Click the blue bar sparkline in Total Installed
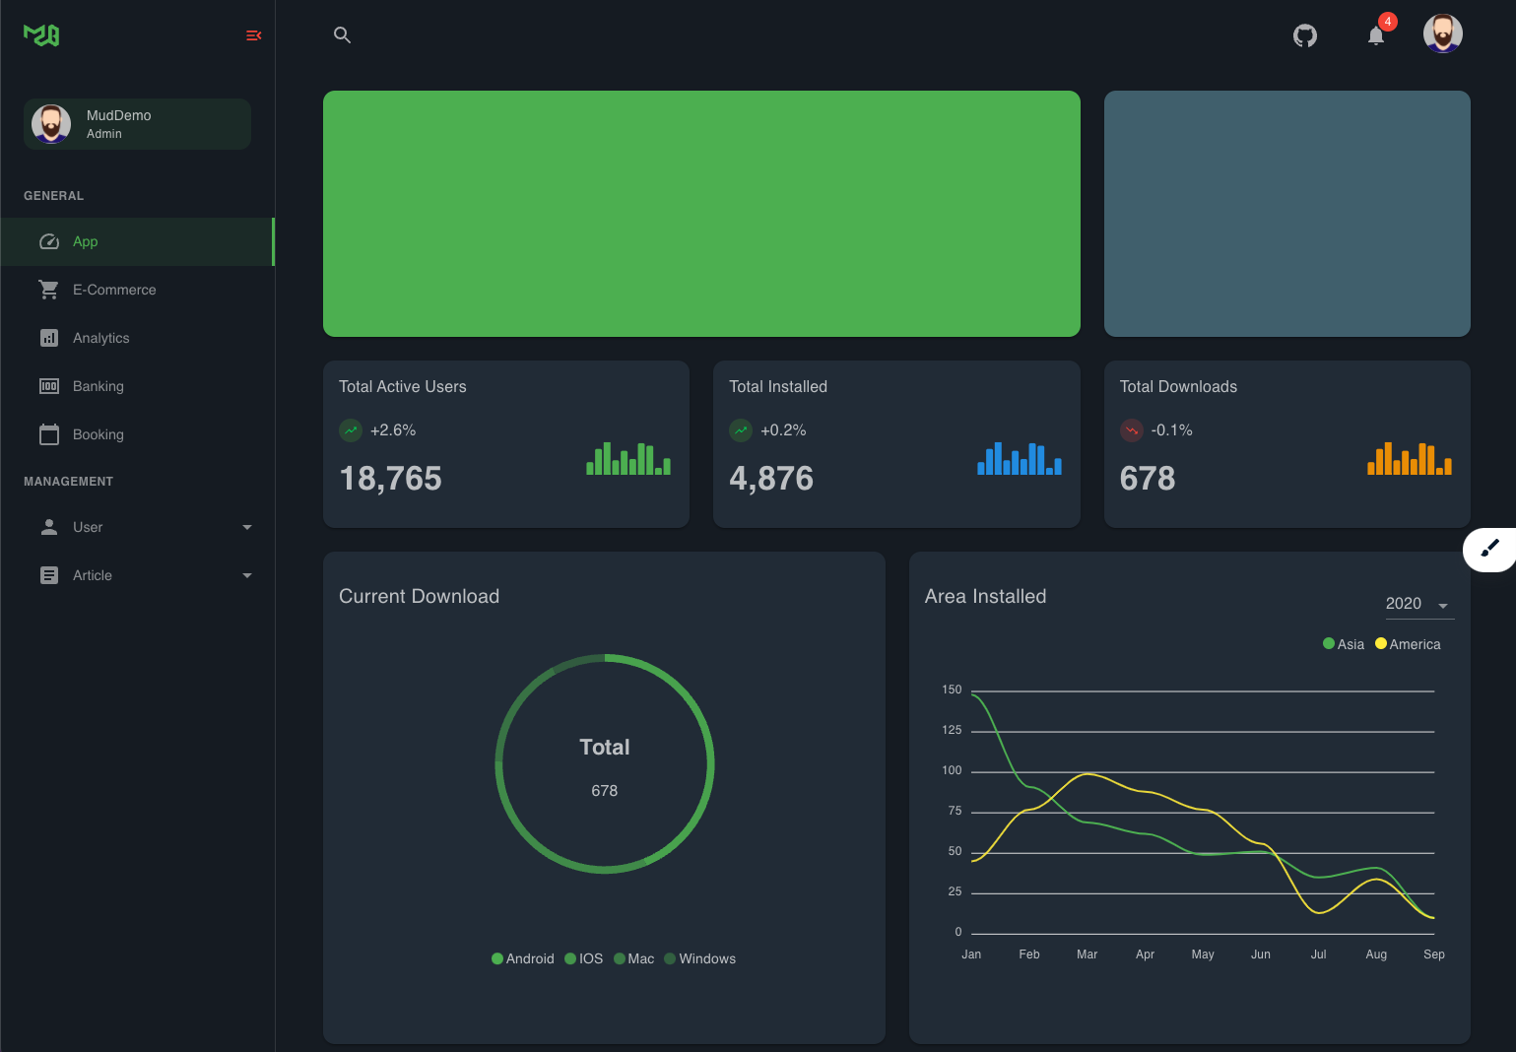Screen dimensions: 1516x1052 tap(1020, 458)
